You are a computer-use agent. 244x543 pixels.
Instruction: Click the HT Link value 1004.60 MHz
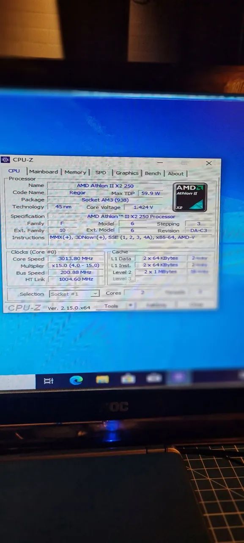(75, 280)
